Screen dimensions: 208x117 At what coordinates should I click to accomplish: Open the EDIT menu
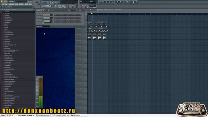[x=6, y=4]
